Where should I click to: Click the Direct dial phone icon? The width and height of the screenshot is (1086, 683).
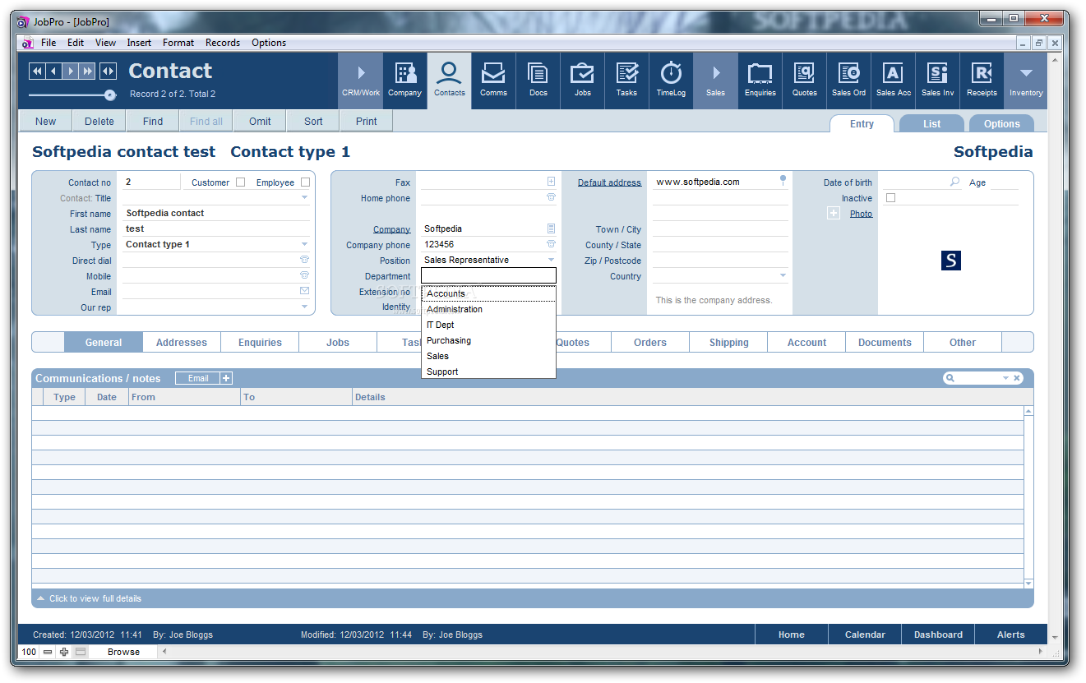pos(304,260)
